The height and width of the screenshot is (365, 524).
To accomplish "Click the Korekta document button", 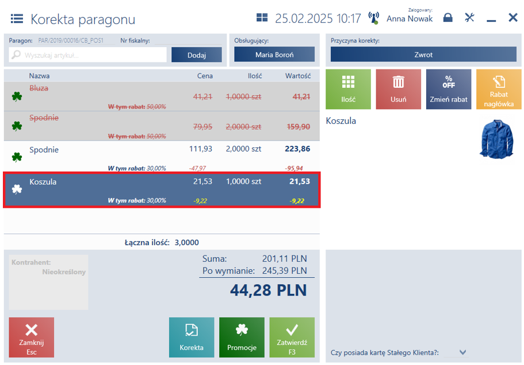I will (192, 337).
